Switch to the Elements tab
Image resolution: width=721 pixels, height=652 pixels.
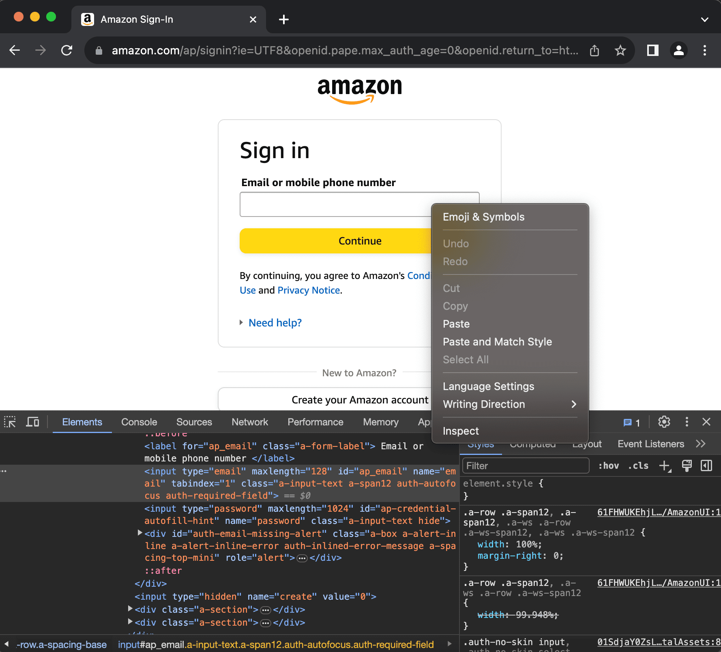(x=82, y=422)
